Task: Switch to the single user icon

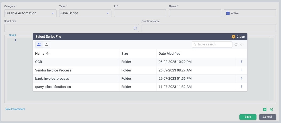Action: pos(46,44)
